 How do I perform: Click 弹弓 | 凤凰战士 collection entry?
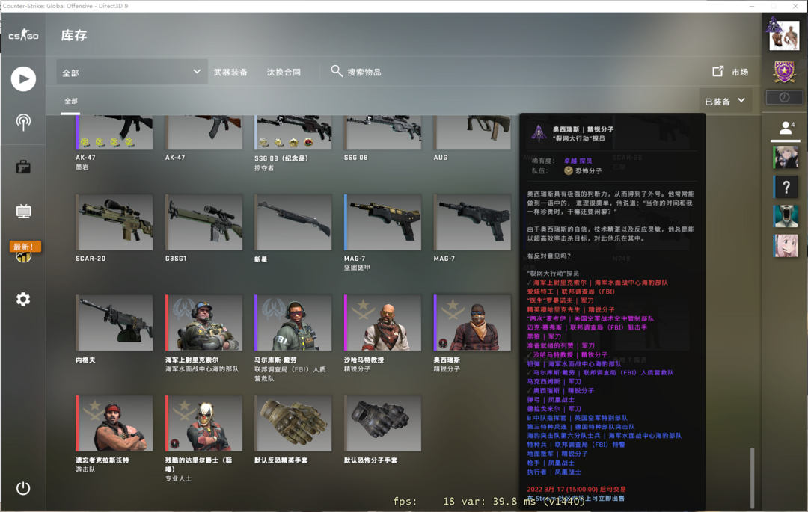click(x=551, y=400)
